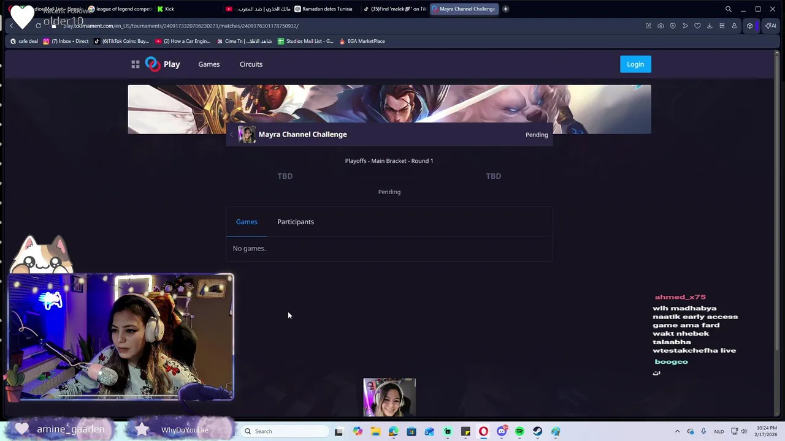Screen dimensions: 785x441
Task: Open Opera browser in the taskbar
Action: pyautogui.click(x=483, y=431)
